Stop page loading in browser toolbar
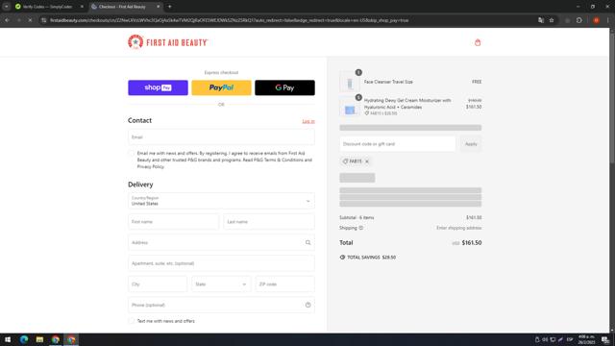This screenshot has height=346, width=615. (x=30, y=20)
